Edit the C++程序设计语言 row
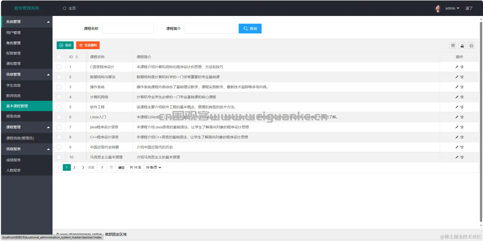The image size is (483, 241). (457, 137)
